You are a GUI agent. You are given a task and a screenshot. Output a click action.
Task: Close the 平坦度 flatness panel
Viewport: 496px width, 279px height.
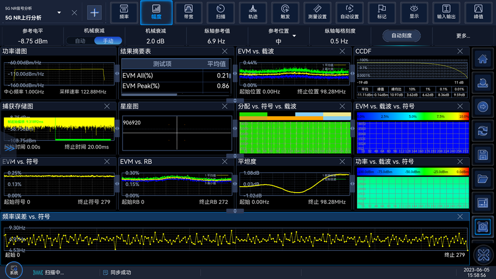[342, 161]
